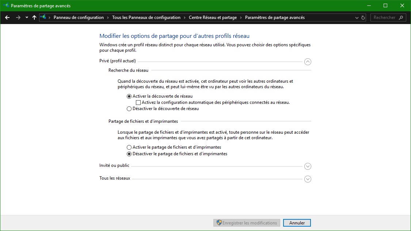The image size is (411, 231).
Task: Click the window title bar icon
Action: [x=6, y=5]
